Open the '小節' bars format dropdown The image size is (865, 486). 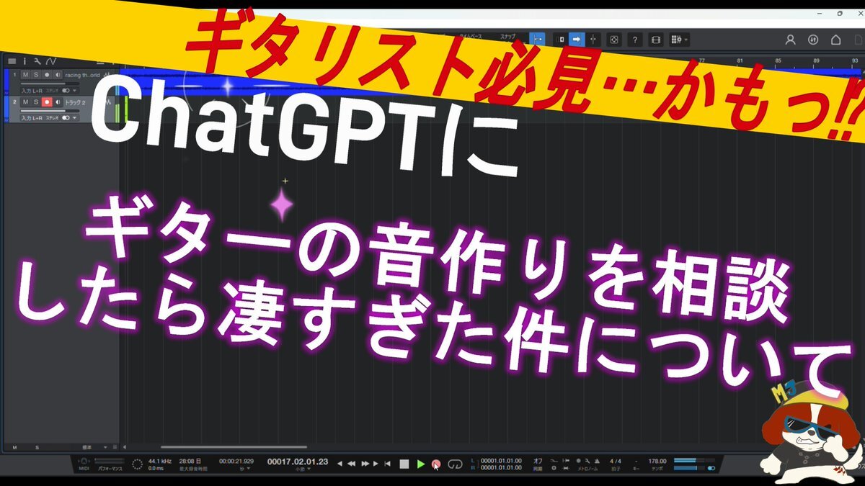303,469
